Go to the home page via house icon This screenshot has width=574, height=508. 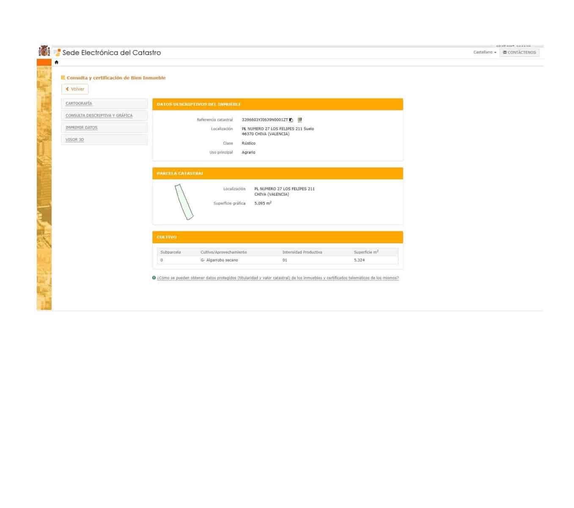tap(56, 62)
